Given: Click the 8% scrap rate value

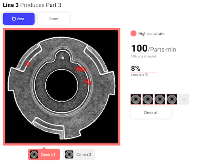Looking at the screenshot, I should click(135, 68).
